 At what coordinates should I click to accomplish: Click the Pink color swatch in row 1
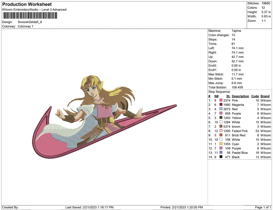coord(221,100)
